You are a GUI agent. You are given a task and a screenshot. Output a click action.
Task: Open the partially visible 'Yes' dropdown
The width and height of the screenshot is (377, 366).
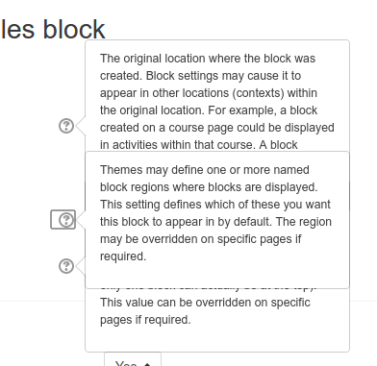(133, 360)
